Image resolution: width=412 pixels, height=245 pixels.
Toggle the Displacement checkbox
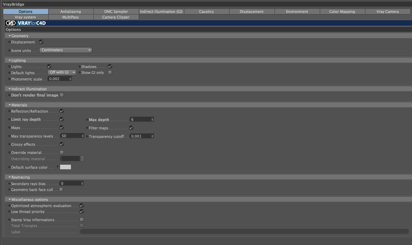click(x=41, y=42)
